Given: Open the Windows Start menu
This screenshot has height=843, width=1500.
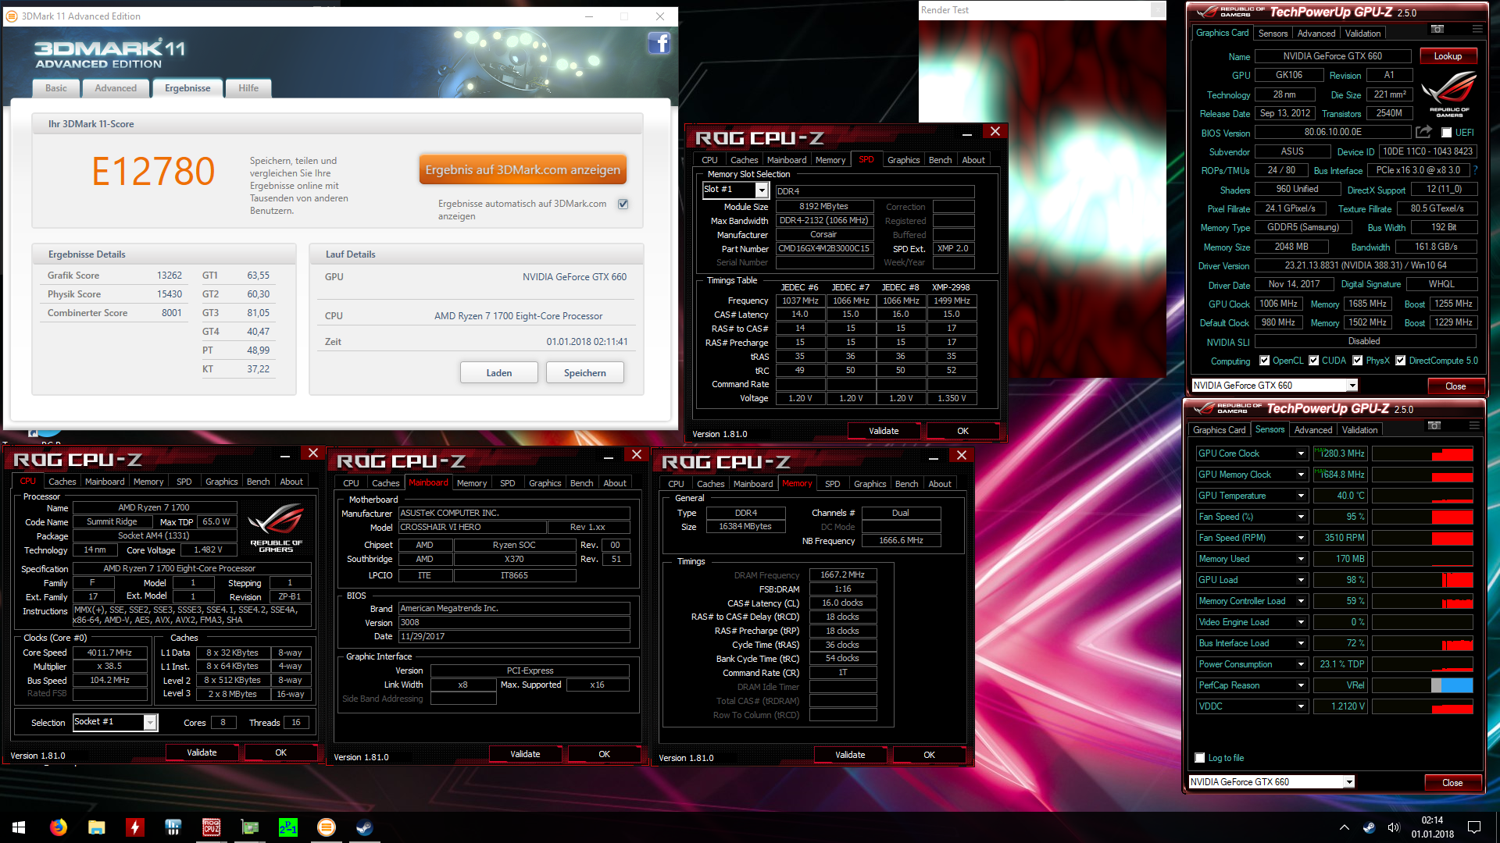Looking at the screenshot, I should coord(19,827).
